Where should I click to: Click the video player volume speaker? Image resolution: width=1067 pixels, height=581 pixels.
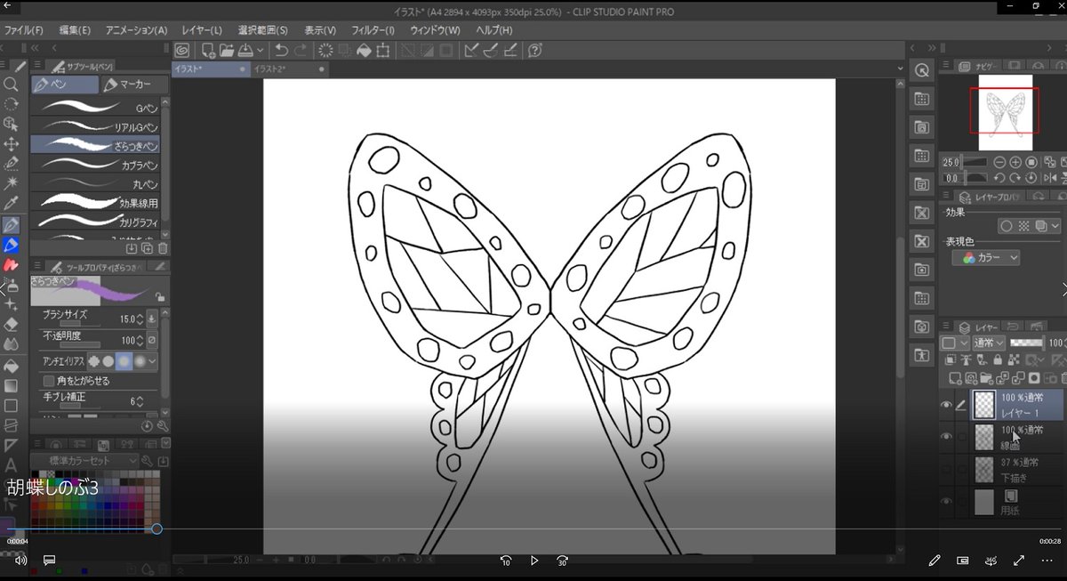(x=20, y=561)
